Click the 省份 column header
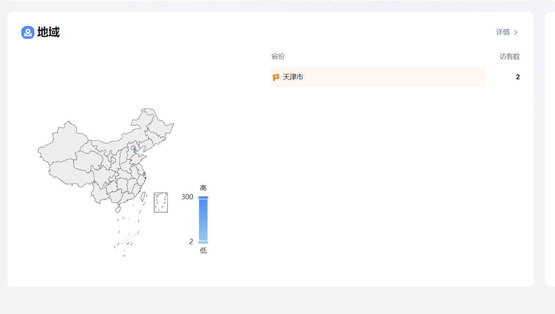555x314 pixels. point(278,56)
